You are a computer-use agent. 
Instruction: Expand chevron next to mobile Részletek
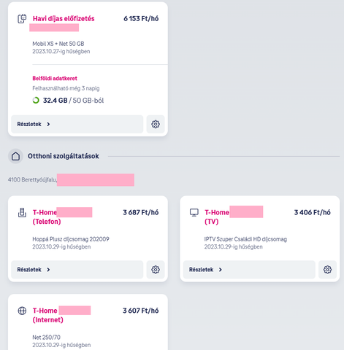48,124
